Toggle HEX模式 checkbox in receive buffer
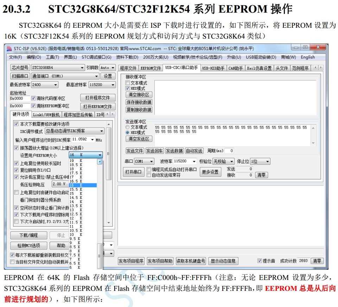 coord(128,88)
